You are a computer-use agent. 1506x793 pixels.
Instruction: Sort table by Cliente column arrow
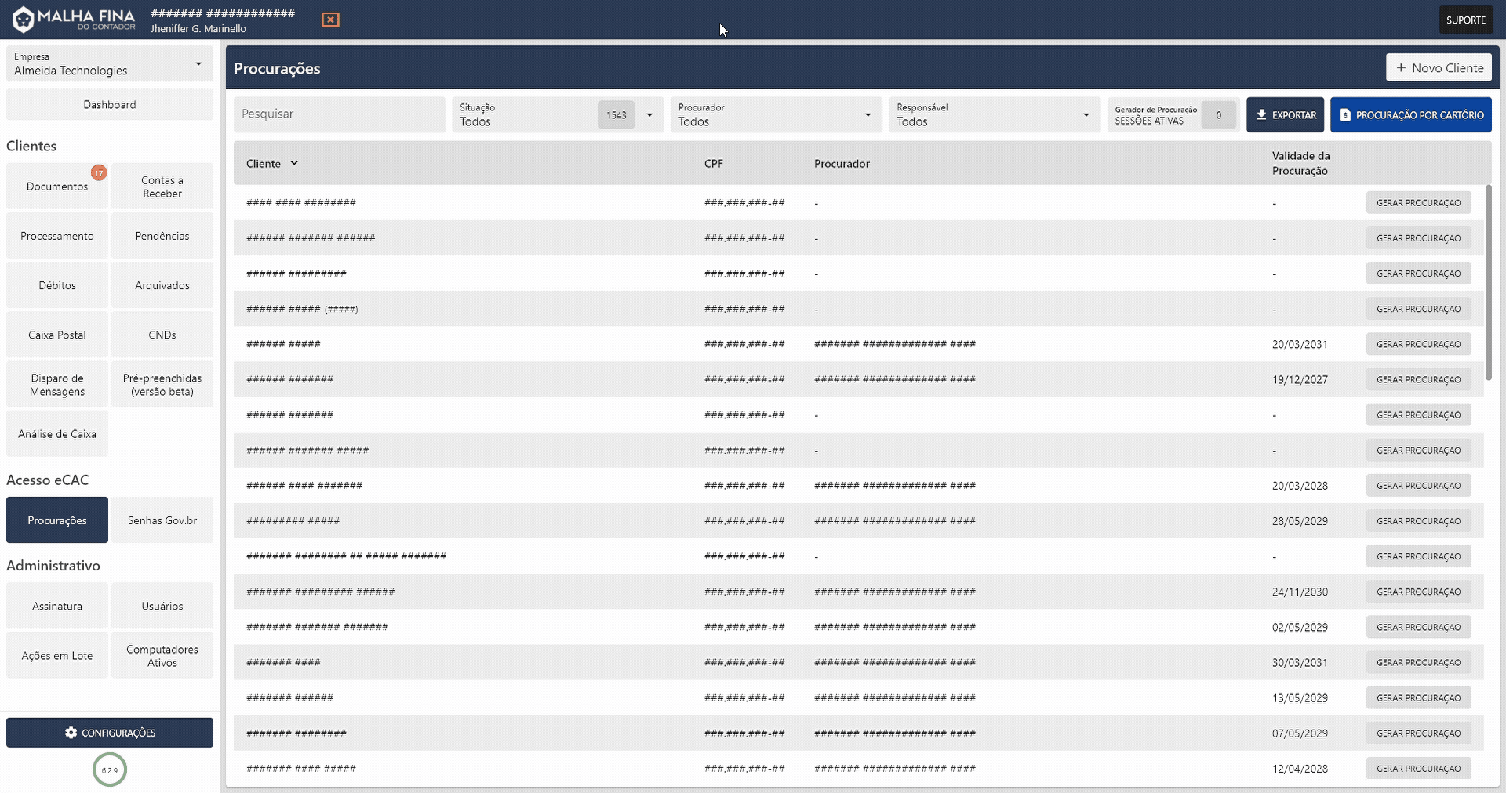coord(294,163)
